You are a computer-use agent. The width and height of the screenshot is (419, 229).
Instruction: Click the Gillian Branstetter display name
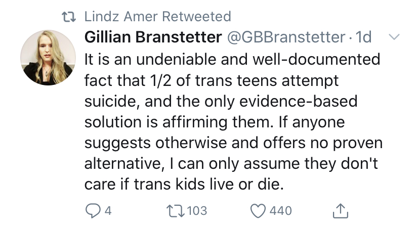click(x=153, y=37)
